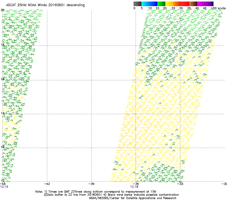
Task: Click the green 15-20 knots color segment
Action: click(x=161, y=4)
